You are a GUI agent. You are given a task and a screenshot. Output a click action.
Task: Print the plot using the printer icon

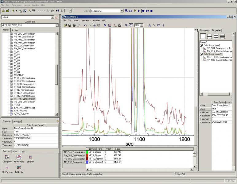pyautogui.click(x=74, y=25)
